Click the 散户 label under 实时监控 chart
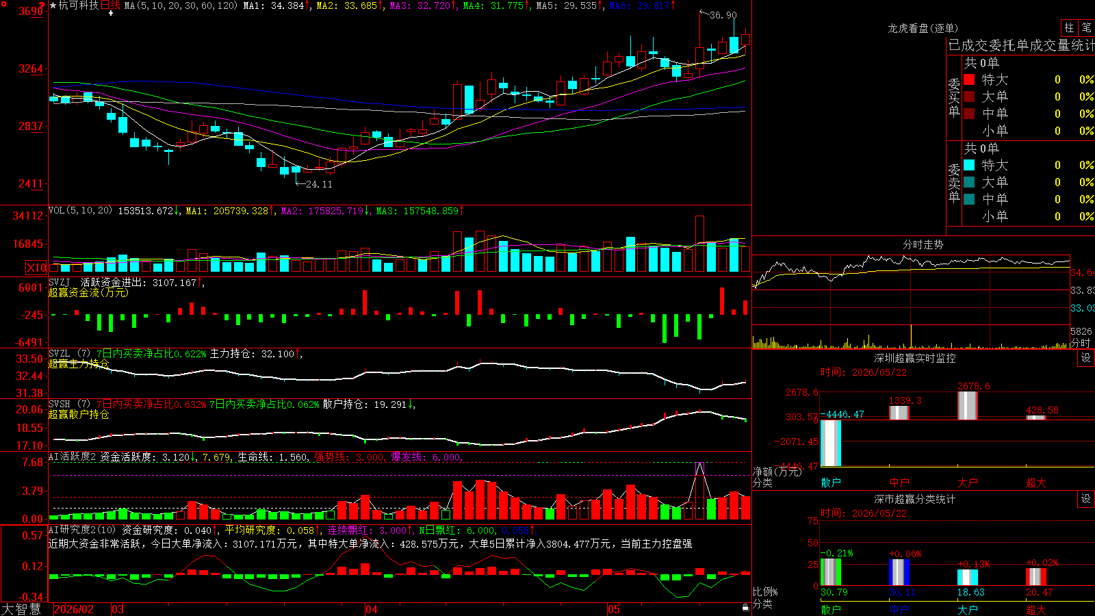1095x616 pixels. 831,483
